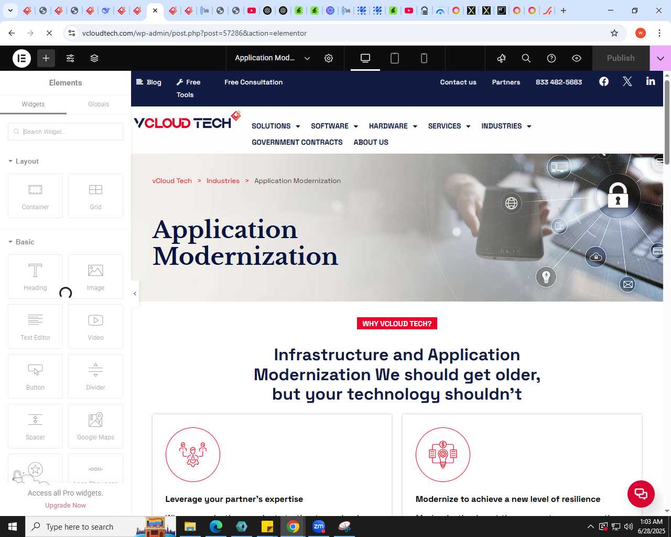Switch to mobile responsive view
This screenshot has height=537, width=671.
[424, 58]
